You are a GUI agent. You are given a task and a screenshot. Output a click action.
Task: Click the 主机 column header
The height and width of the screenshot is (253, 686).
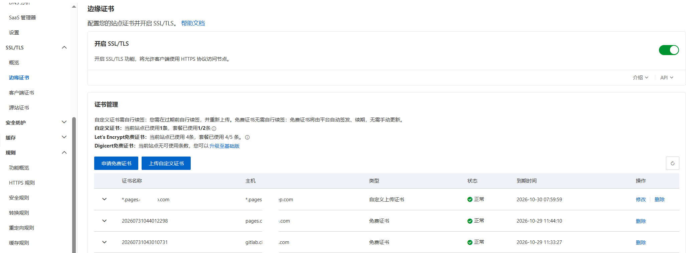point(250,181)
